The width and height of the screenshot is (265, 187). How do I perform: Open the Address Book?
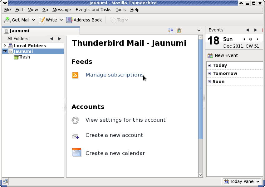coord(84,20)
